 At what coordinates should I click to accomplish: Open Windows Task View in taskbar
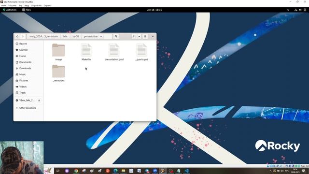58,171
